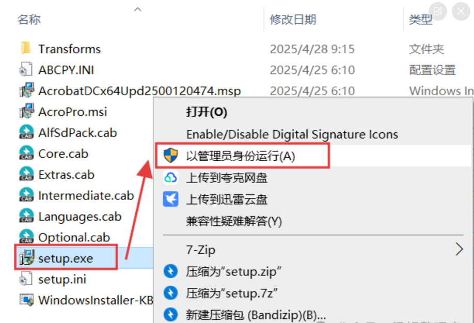Click the Optional.cab archive icon

(27, 237)
